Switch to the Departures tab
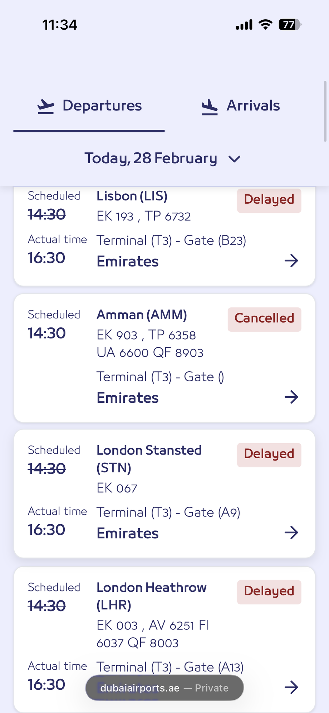This screenshot has width=329, height=713. tap(89, 106)
